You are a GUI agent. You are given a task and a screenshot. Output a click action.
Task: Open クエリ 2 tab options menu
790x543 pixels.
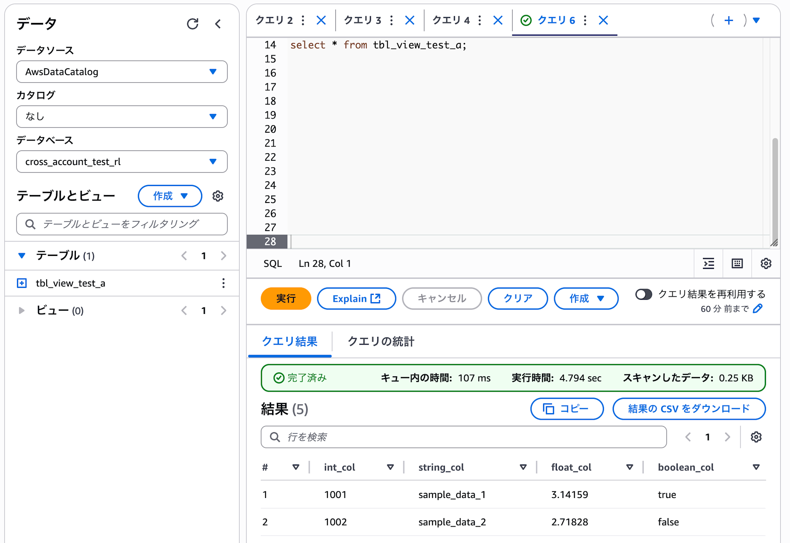point(303,20)
